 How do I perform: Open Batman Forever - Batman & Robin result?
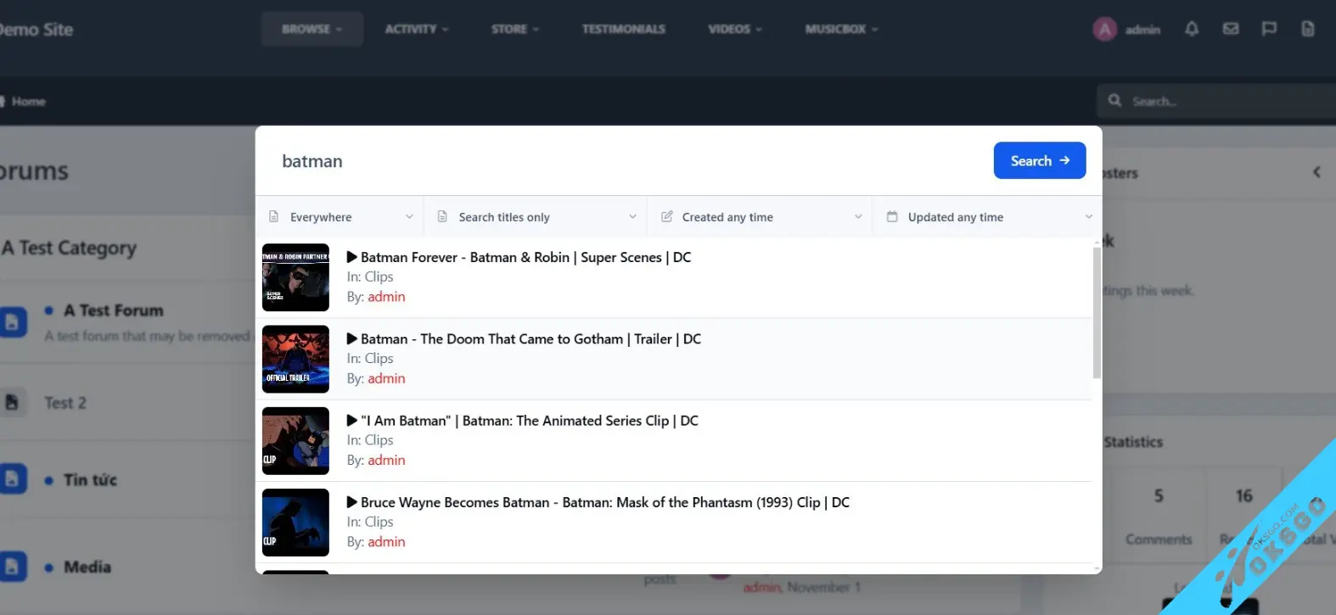[x=525, y=257]
